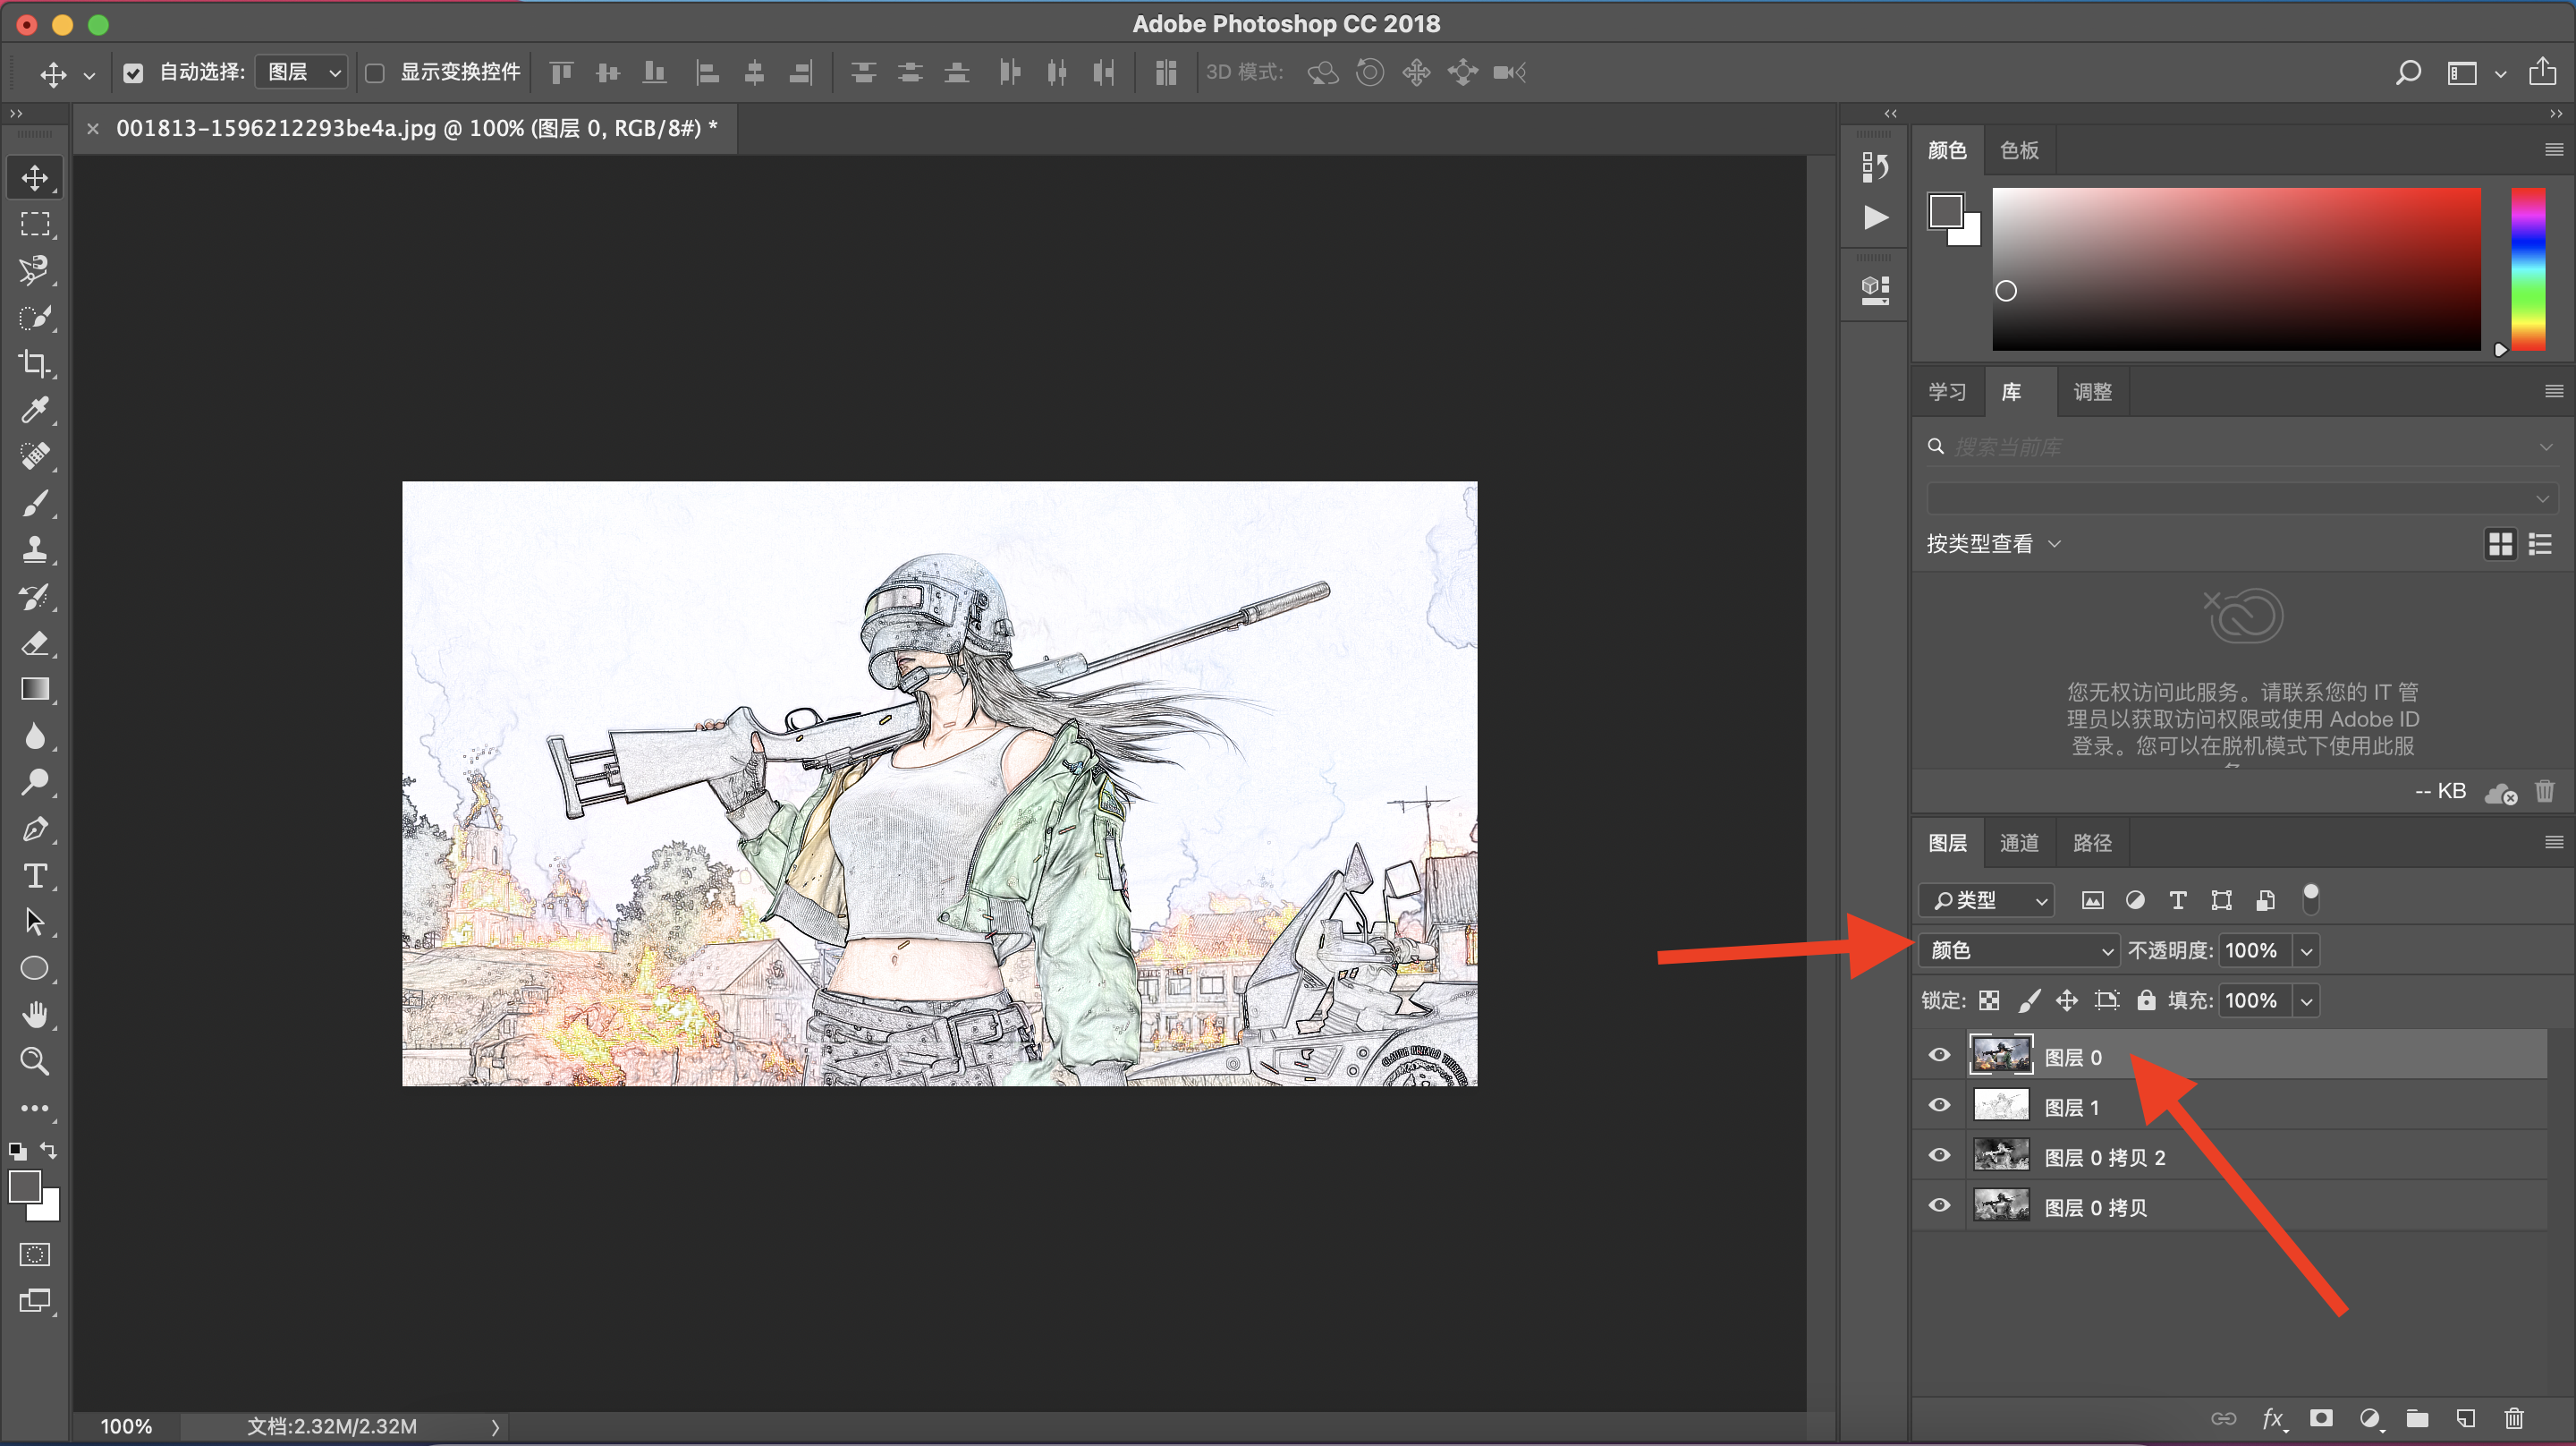Screen dimensions: 2576x1446
Task: Select the Eraser tool
Action: pyautogui.click(x=35, y=642)
